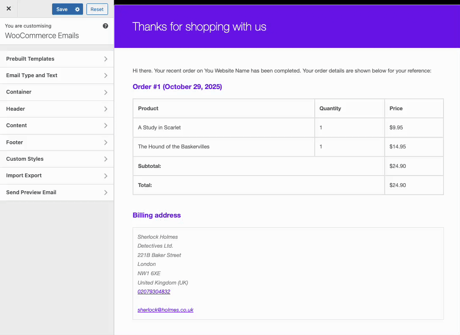Click the Reset button
The height and width of the screenshot is (335, 460).
tap(97, 9)
